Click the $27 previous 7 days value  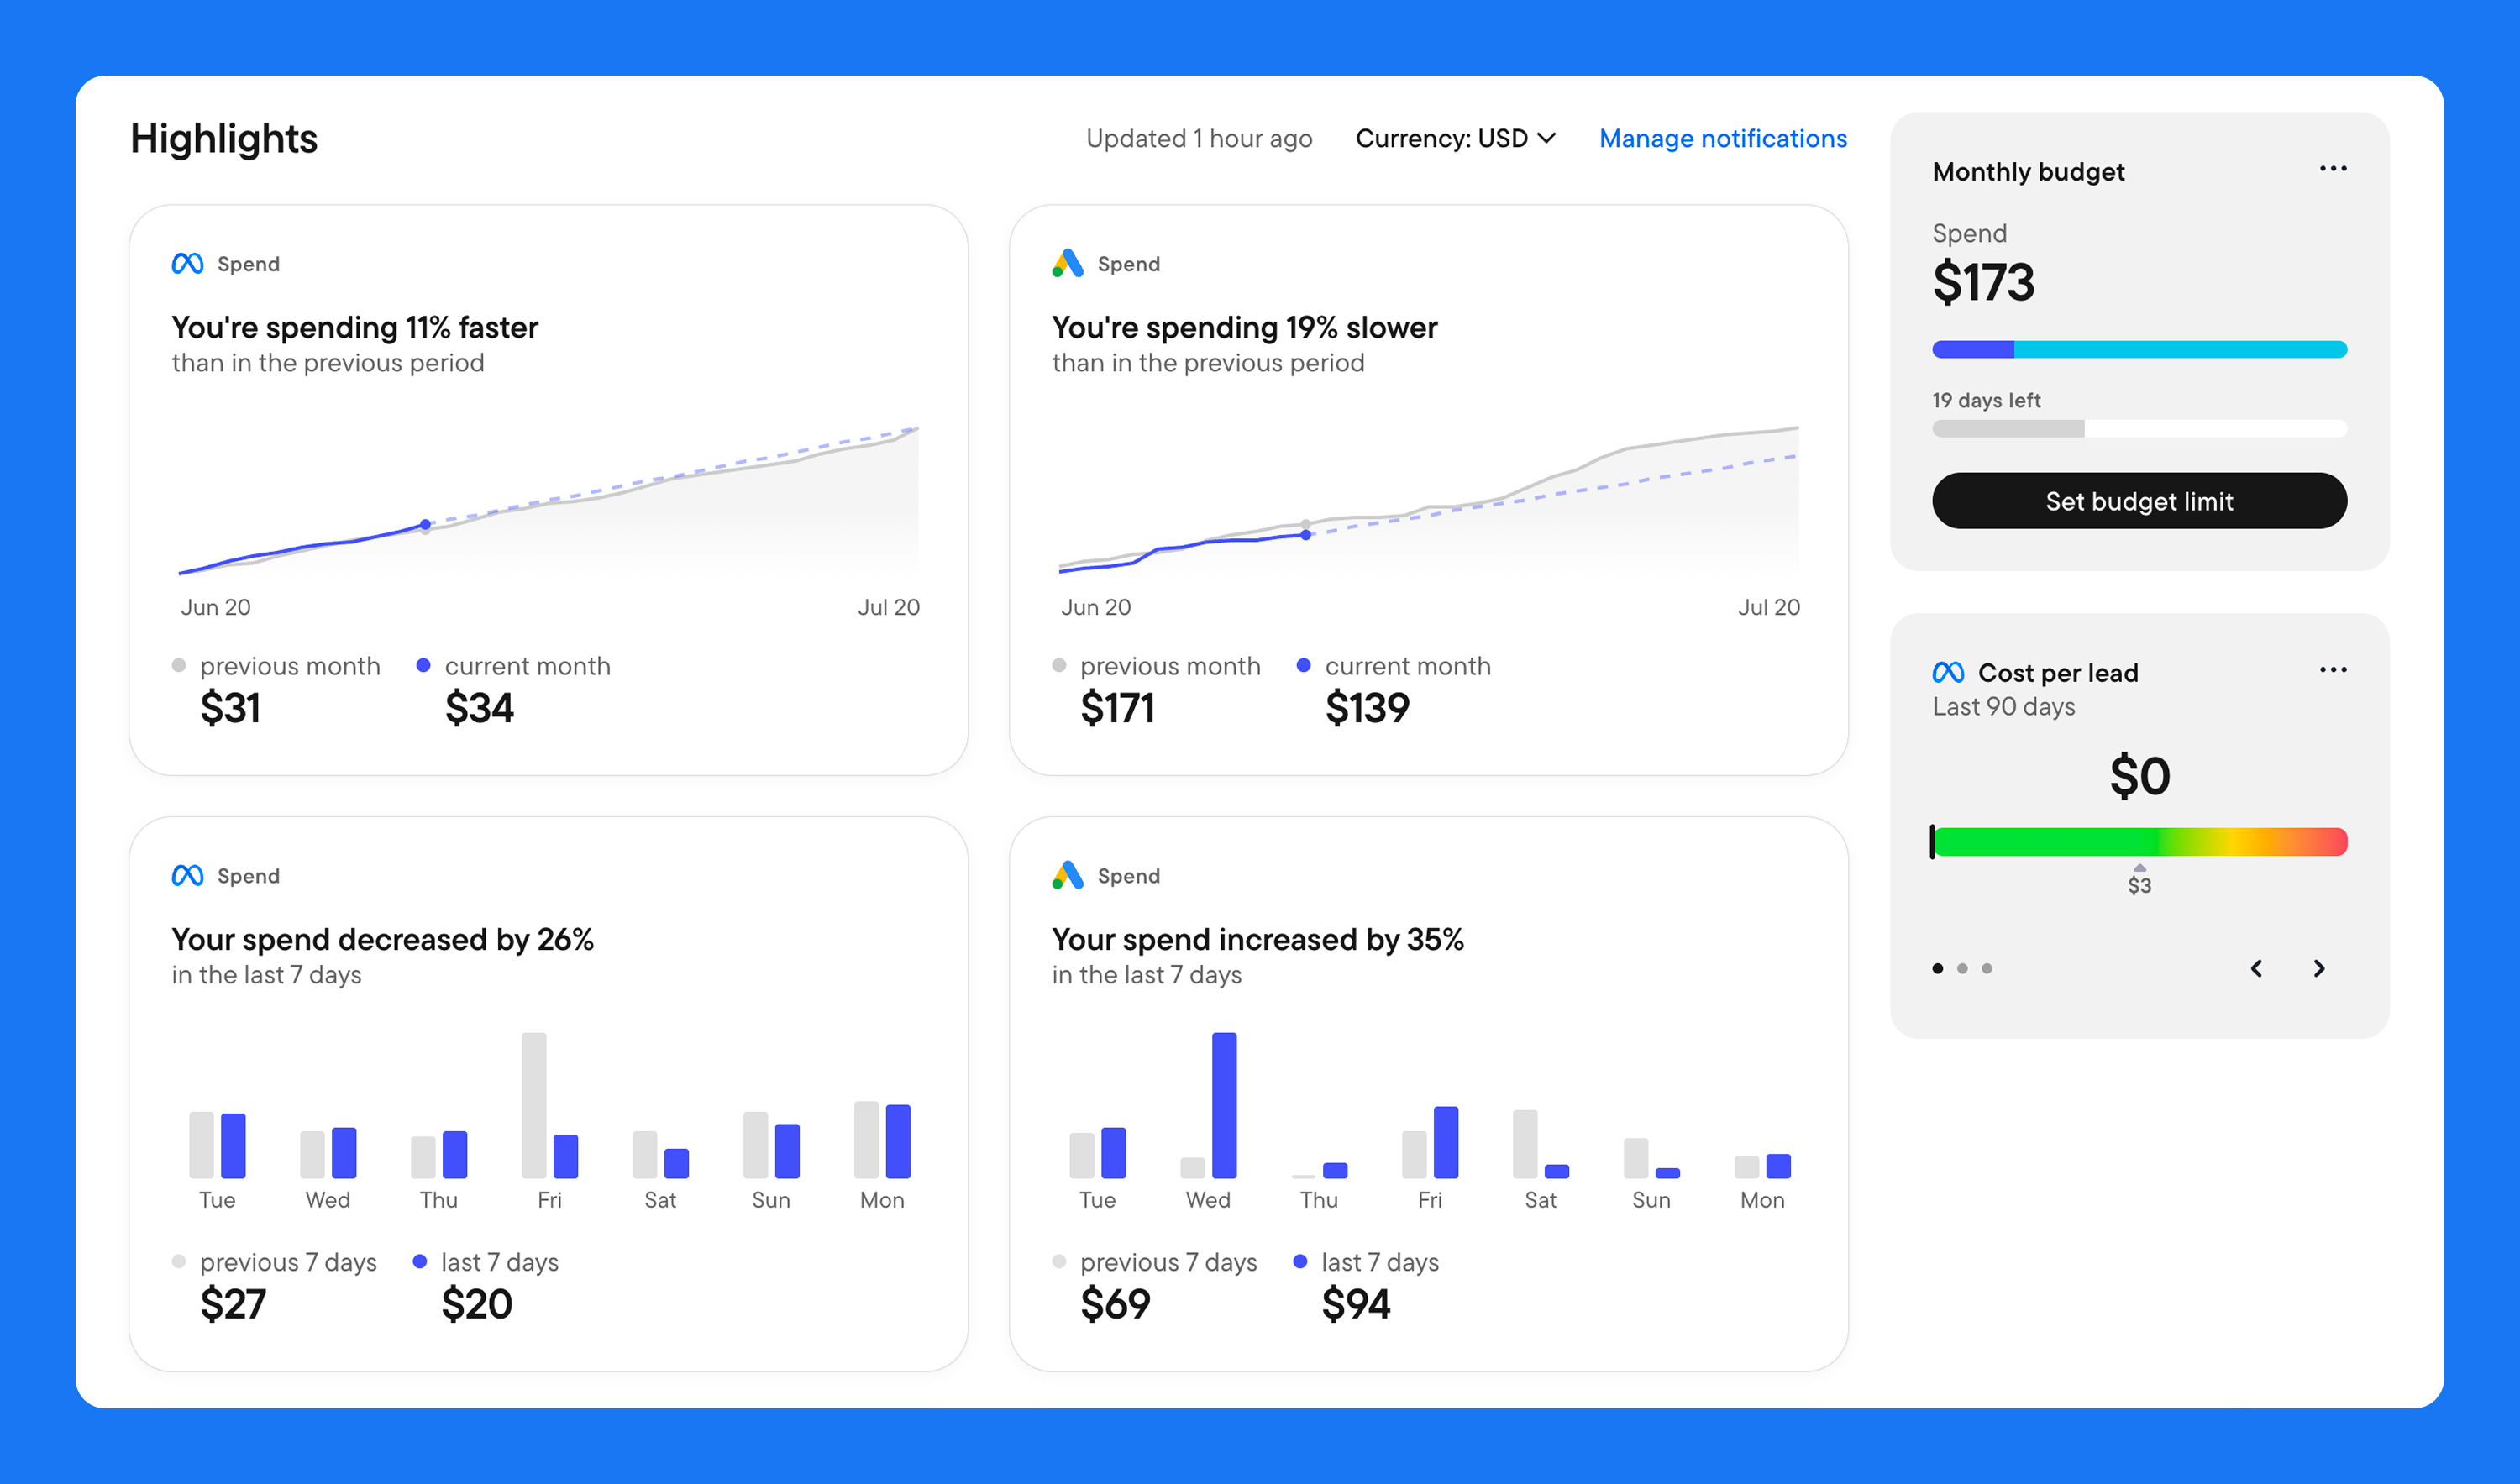233,1304
